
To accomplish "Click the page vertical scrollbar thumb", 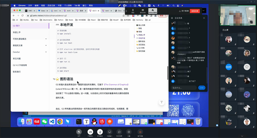I will point(167,73).
